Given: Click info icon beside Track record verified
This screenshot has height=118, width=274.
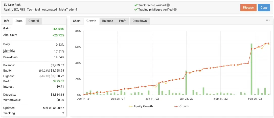Looking at the screenshot, I should [x=168, y=5].
